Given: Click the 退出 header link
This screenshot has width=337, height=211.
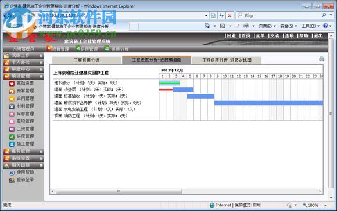Looking at the screenshot, I should point(318,35).
